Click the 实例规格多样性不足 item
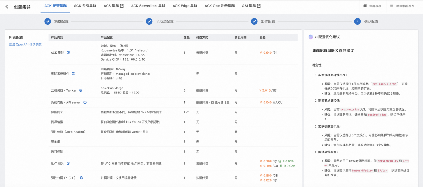Screen dimensions: 423x187 [333, 75]
